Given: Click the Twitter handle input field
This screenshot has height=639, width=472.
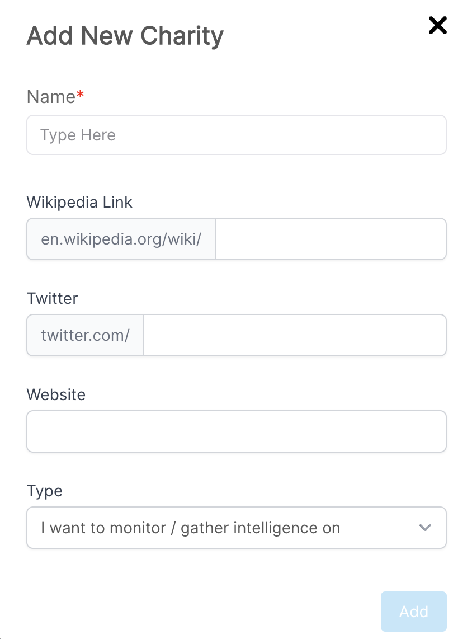Looking at the screenshot, I should coord(295,335).
